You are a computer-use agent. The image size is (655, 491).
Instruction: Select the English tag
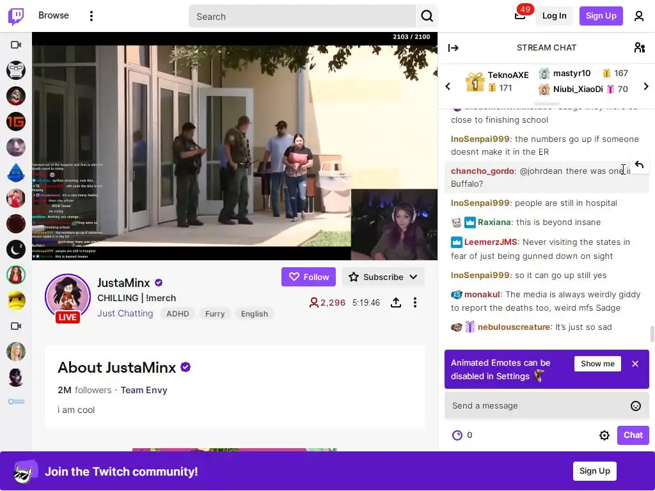254,313
